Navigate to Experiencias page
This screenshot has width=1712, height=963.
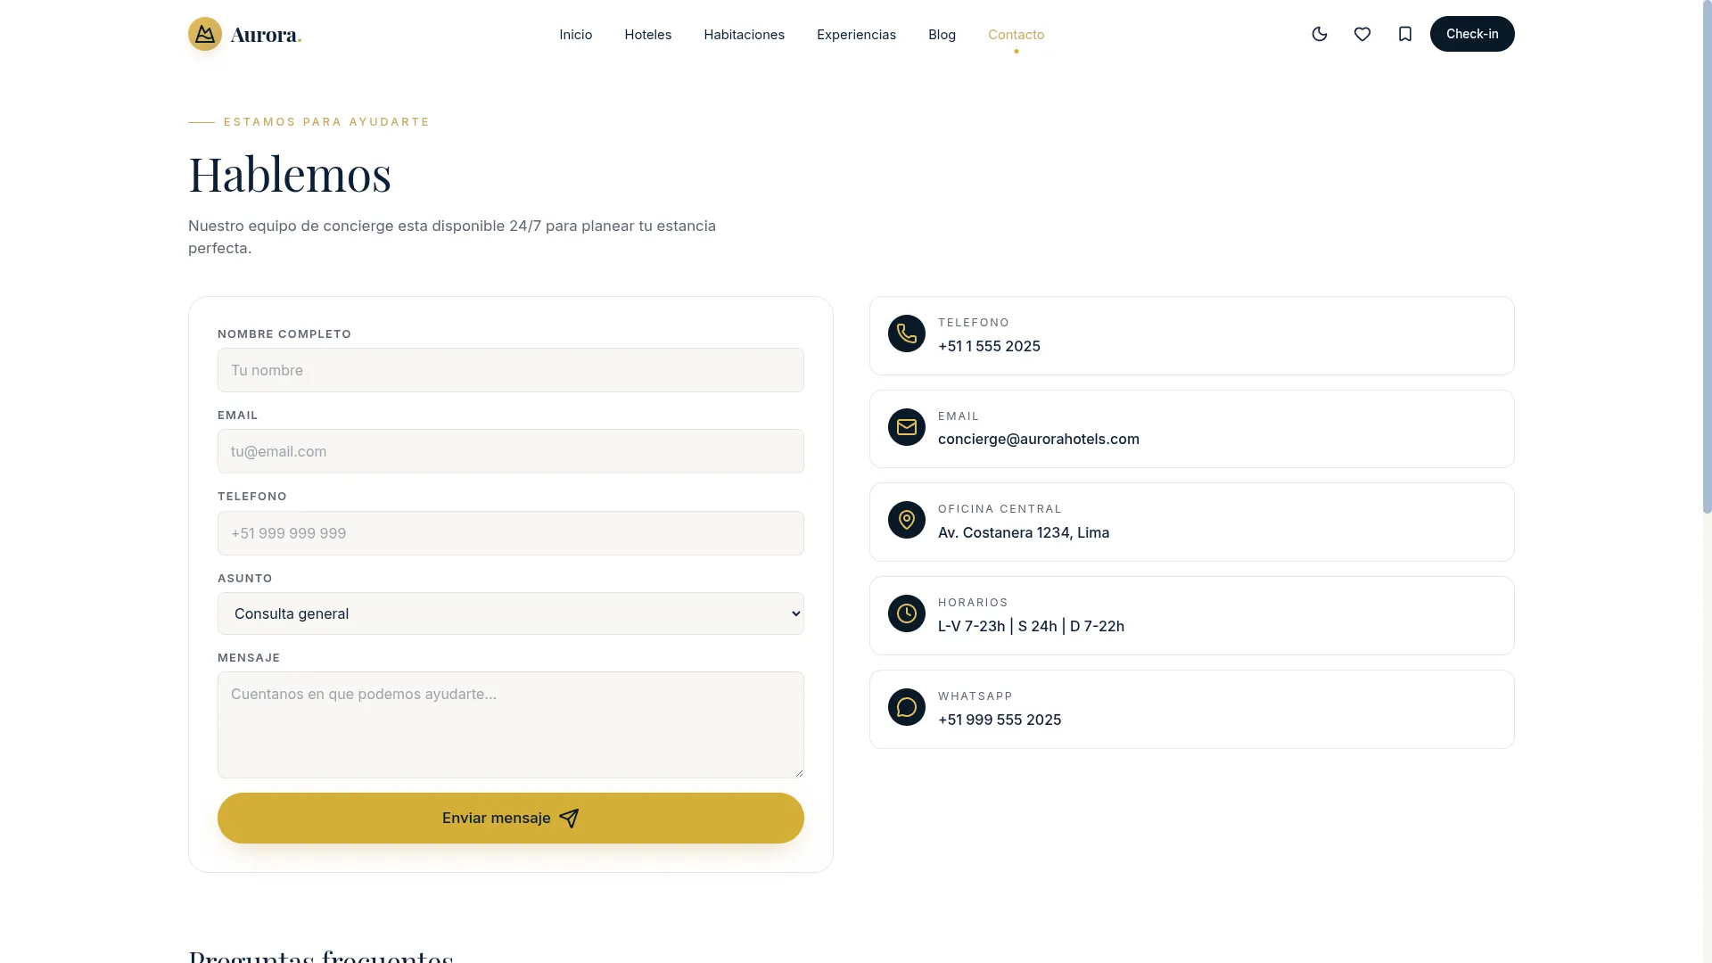click(856, 35)
